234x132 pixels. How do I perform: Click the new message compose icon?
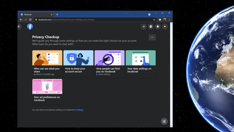click(164, 121)
